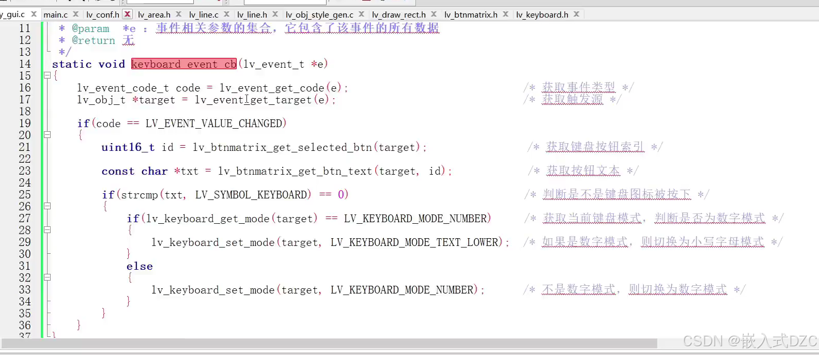Image resolution: width=819 pixels, height=355 pixels.
Task: Close the main.c tab
Action: 75,14
